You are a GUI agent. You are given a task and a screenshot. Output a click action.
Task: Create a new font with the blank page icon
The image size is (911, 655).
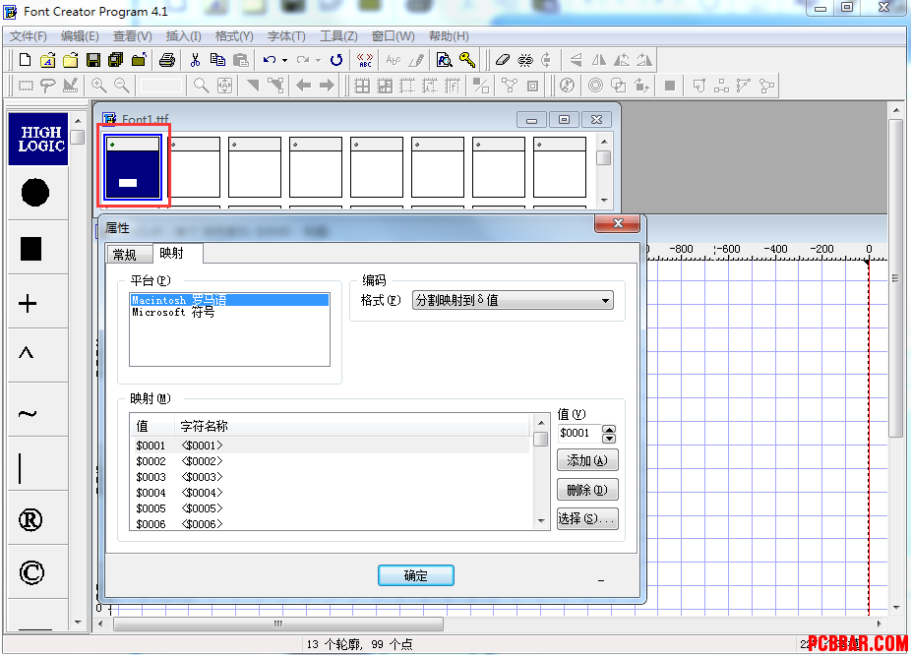[x=25, y=60]
